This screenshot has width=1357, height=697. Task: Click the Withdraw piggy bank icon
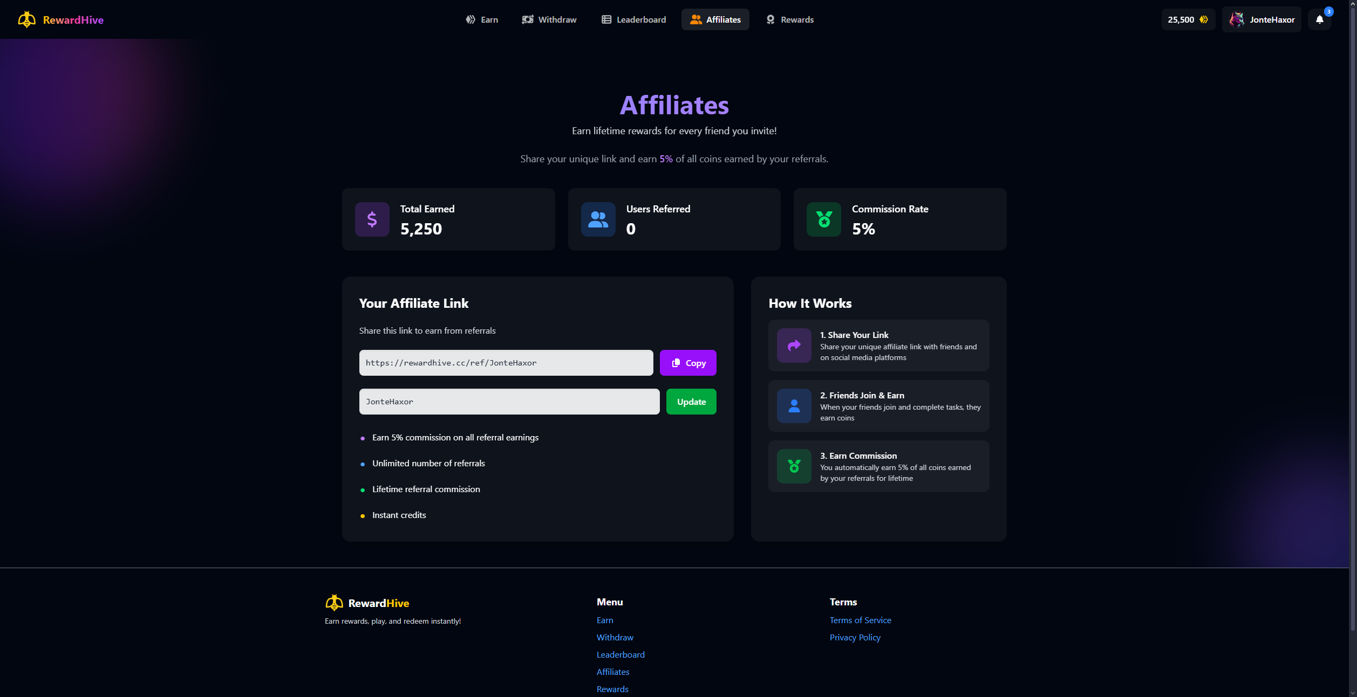(528, 19)
